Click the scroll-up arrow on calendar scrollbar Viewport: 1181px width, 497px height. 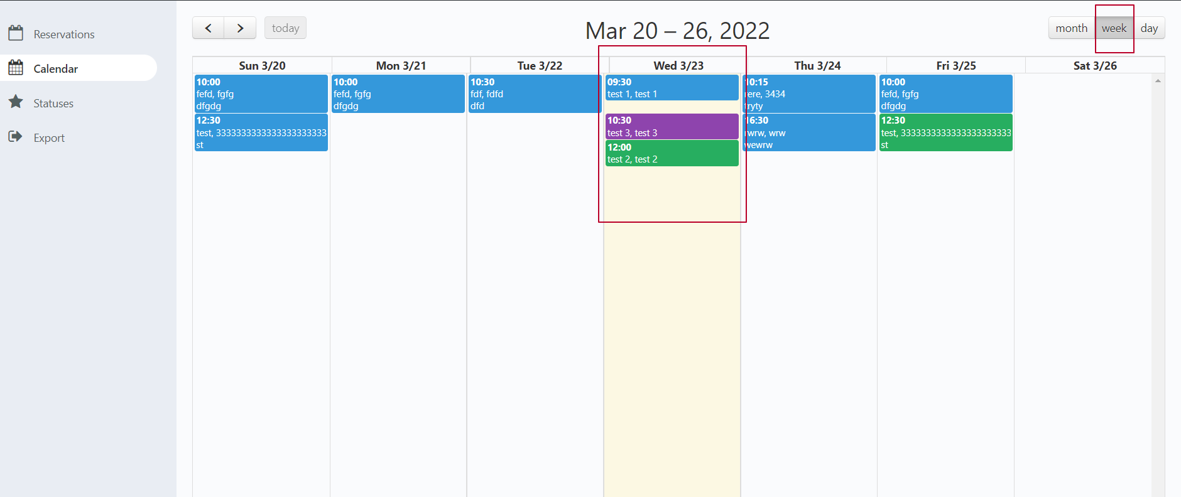(1158, 81)
